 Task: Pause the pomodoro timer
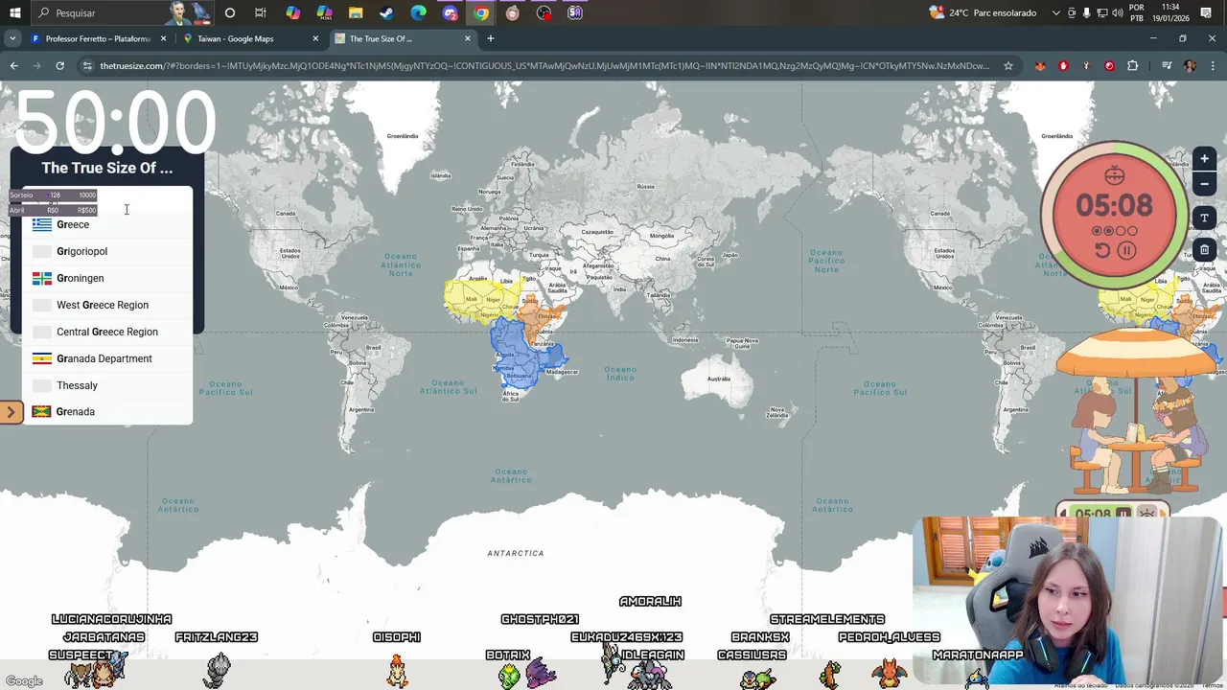(1126, 251)
